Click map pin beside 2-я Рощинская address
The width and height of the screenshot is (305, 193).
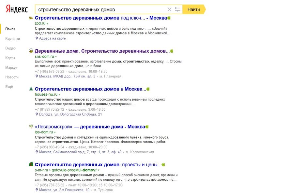[37, 190]
